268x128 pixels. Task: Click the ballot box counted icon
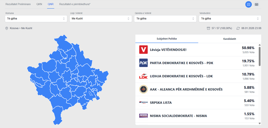(x=208, y=28)
